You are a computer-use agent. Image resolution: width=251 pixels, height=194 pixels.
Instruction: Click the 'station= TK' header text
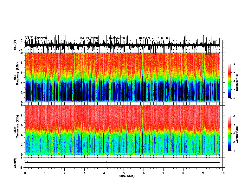click(117, 38)
